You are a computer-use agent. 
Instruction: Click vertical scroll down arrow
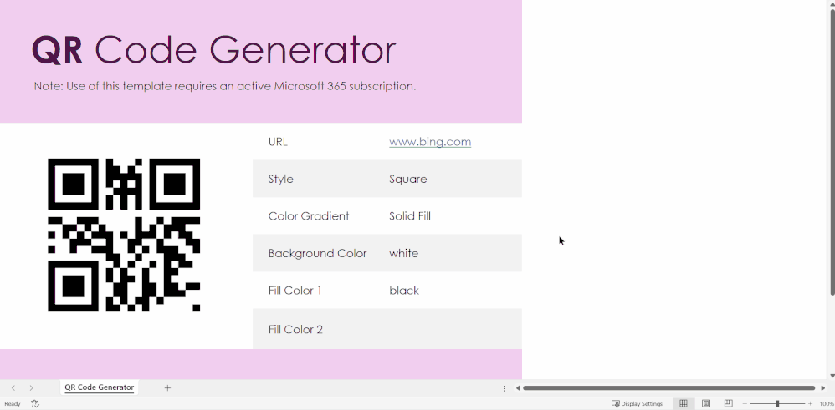tap(832, 376)
